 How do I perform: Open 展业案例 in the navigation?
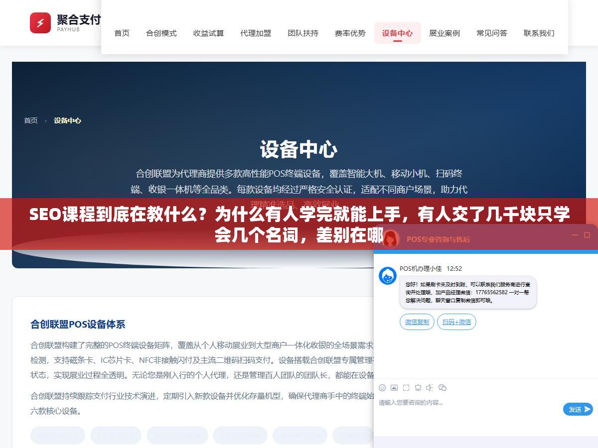point(445,33)
